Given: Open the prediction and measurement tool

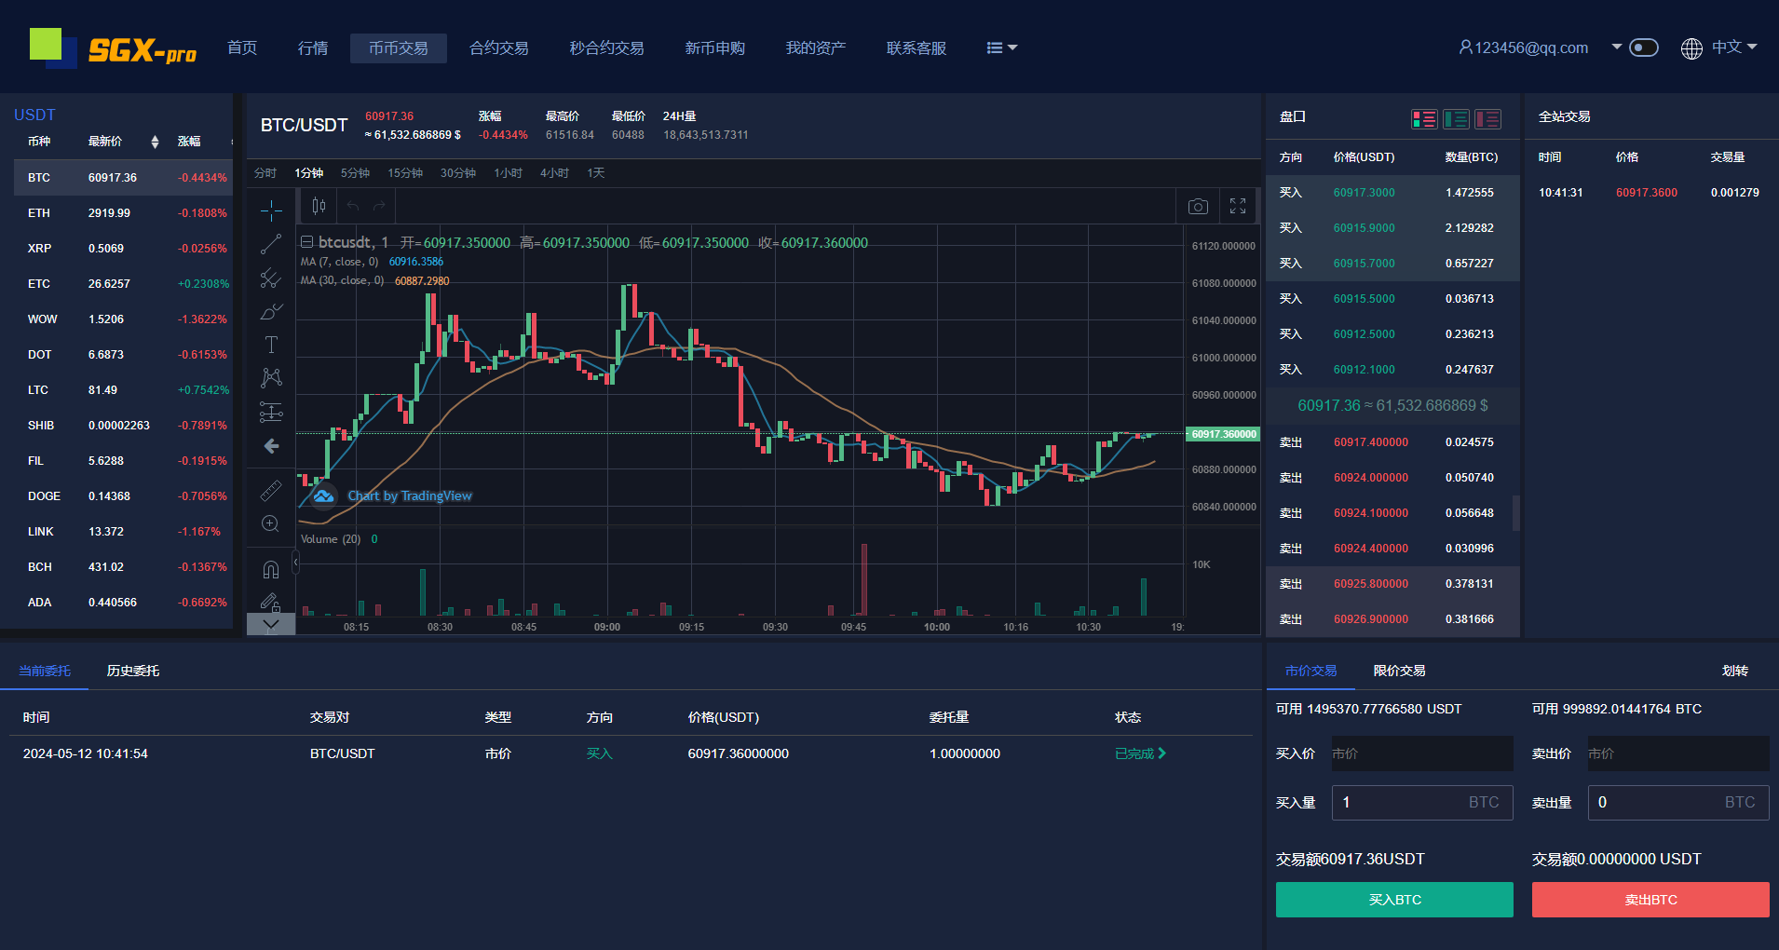Looking at the screenshot, I should point(271,412).
